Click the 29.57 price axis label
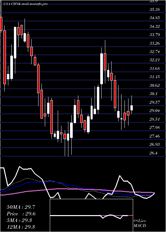166x232 pixels. click(155, 102)
